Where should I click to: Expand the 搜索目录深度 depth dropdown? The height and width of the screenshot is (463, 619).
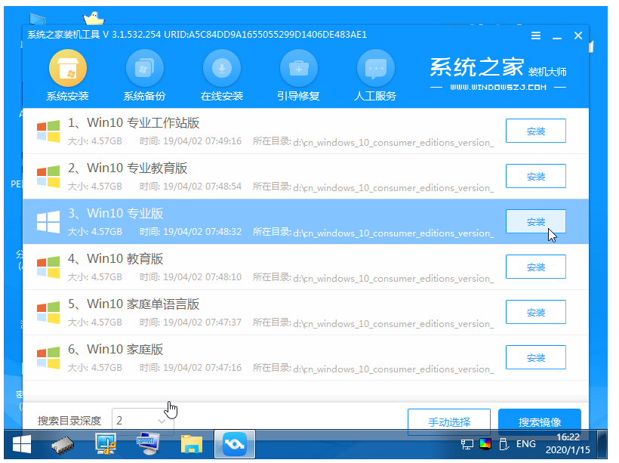pos(142,420)
